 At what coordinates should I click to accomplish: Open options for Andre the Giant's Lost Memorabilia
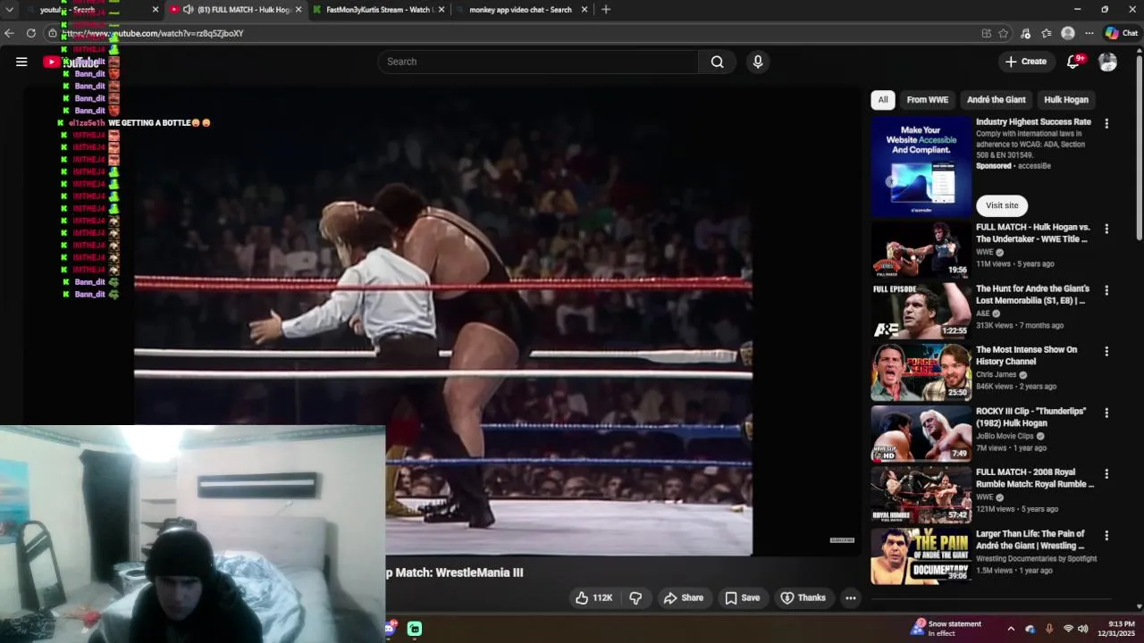coord(1106,290)
